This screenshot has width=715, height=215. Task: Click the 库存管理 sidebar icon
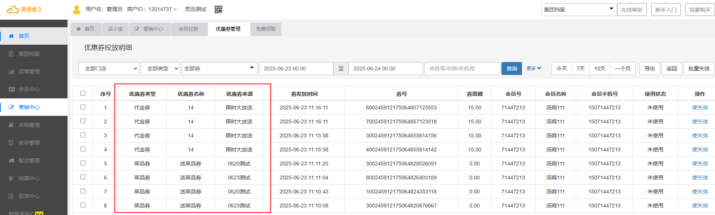(x=11, y=143)
